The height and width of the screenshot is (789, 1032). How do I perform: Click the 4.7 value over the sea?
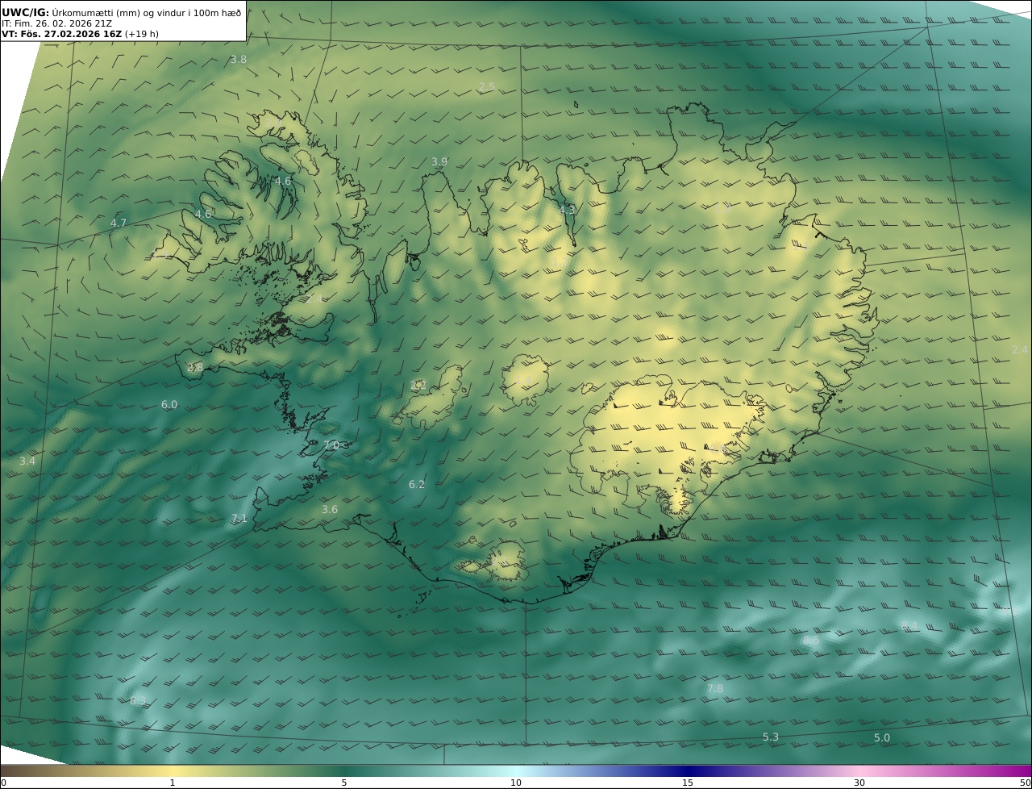click(119, 223)
